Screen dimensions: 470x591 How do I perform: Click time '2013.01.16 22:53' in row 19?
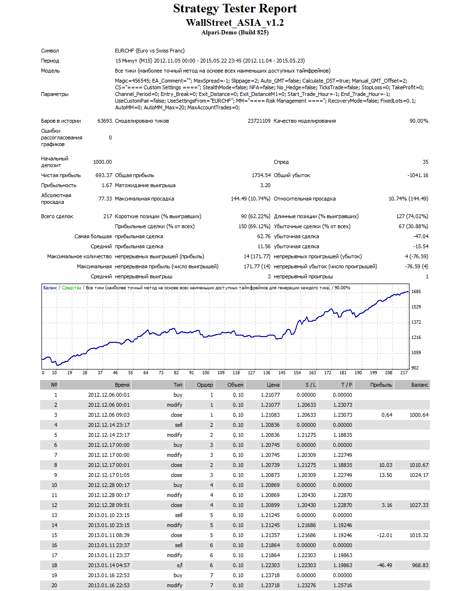(x=109, y=575)
